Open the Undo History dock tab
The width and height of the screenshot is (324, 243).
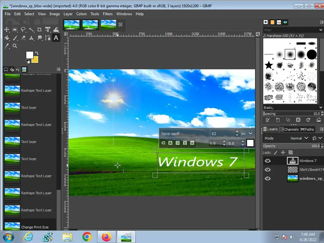(x=18, y=69)
